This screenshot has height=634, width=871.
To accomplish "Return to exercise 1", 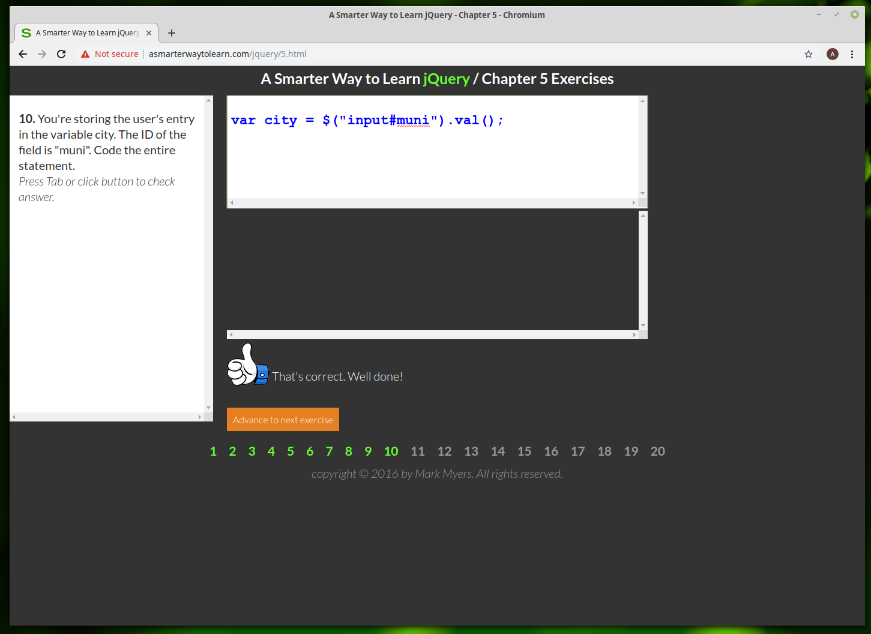I will click(213, 451).
